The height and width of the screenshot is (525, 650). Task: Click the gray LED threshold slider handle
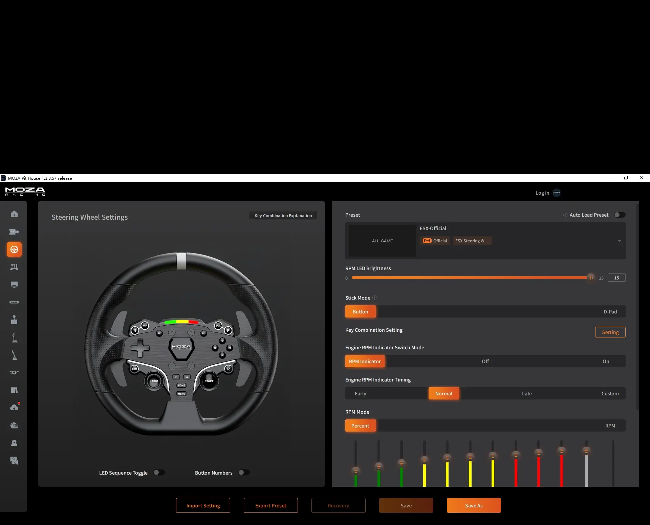[x=586, y=451]
